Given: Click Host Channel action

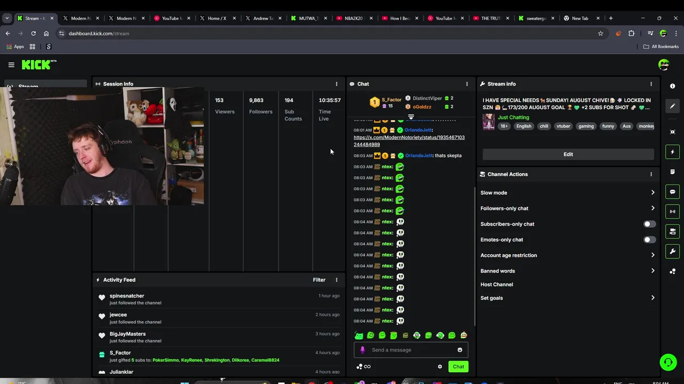Looking at the screenshot, I should 496,285.
